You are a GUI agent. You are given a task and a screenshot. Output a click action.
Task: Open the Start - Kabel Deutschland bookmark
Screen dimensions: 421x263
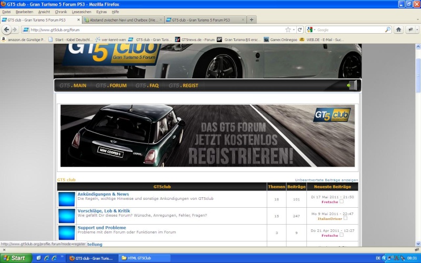[x=71, y=40]
